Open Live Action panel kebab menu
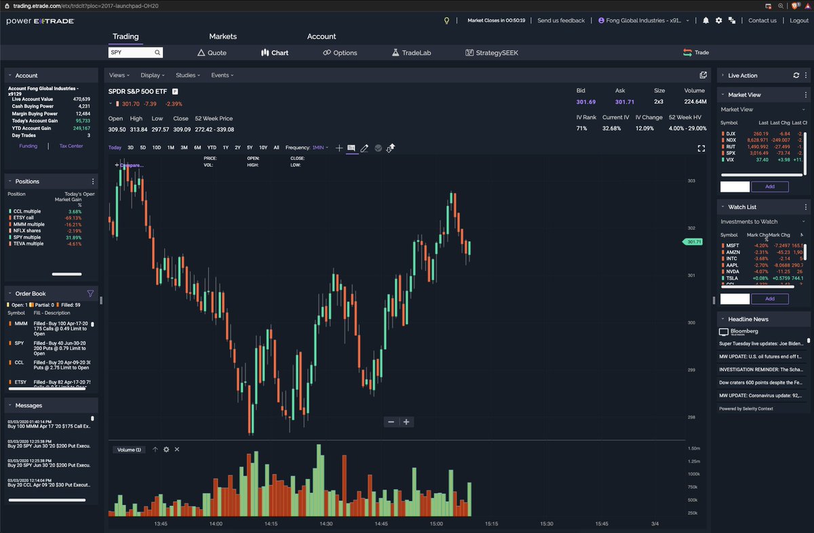814x533 pixels. 806,76
